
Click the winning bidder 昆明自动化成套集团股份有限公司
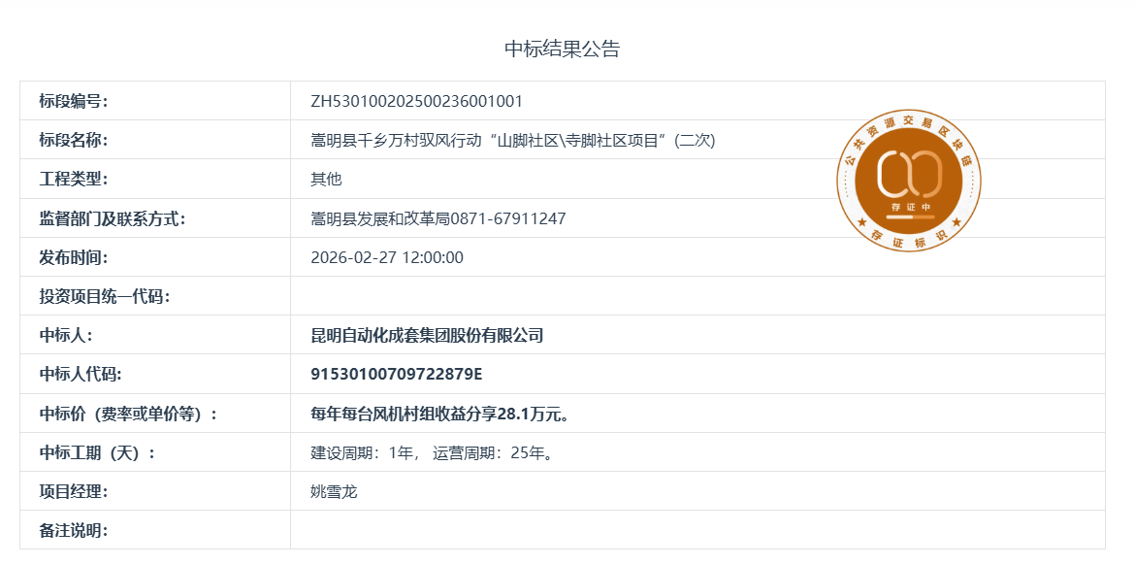point(427,336)
